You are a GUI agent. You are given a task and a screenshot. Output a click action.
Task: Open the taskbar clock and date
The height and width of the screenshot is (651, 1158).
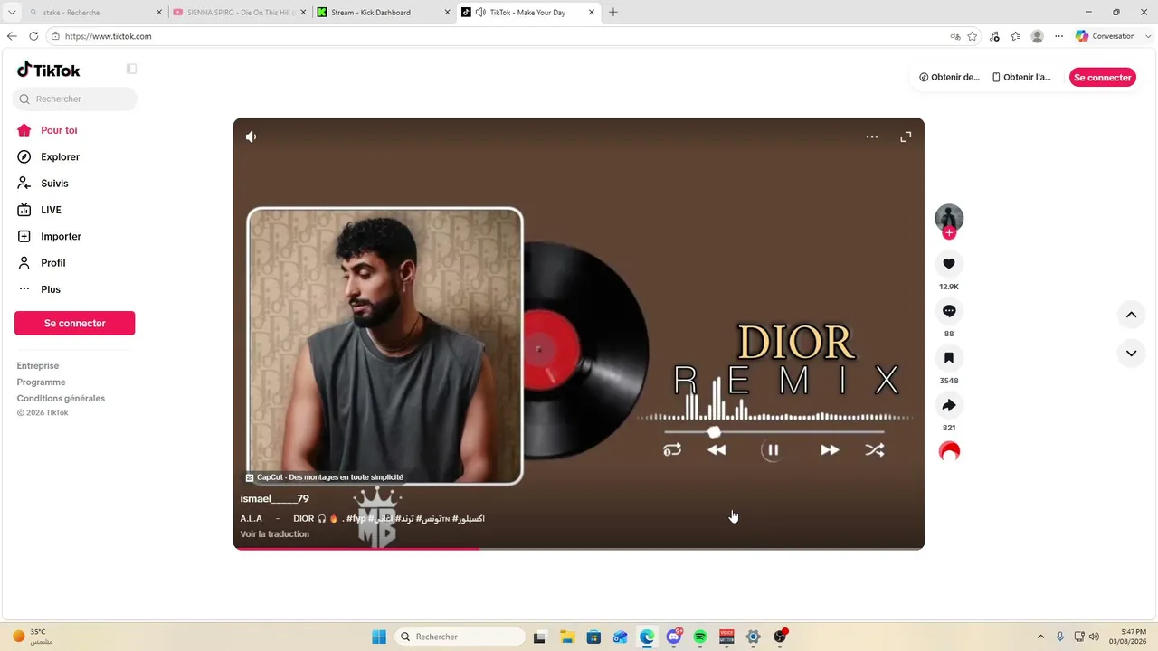pos(1126,637)
